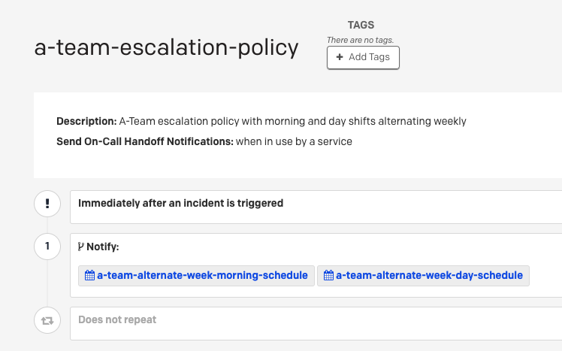This screenshot has width=562, height=351.
Task: Click the Notify: rule heading
Action: 102,247
